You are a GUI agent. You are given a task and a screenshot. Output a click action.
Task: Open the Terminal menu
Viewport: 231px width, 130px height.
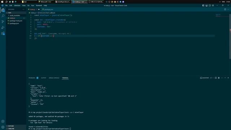pos(39,5)
